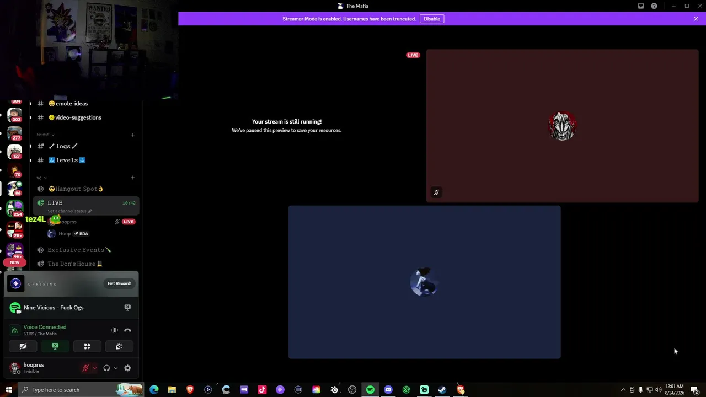
Task: Stop streaming from the Spotify activity row
Action: point(127,308)
